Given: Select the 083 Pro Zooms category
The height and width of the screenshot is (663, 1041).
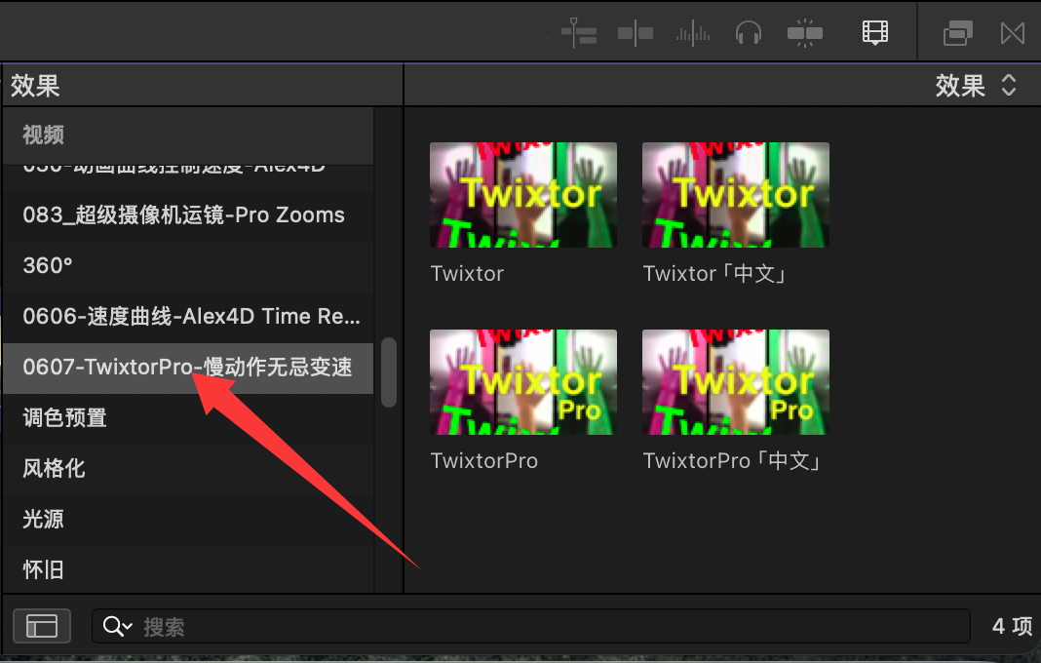Looking at the screenshot, I should tap(183, 214).
